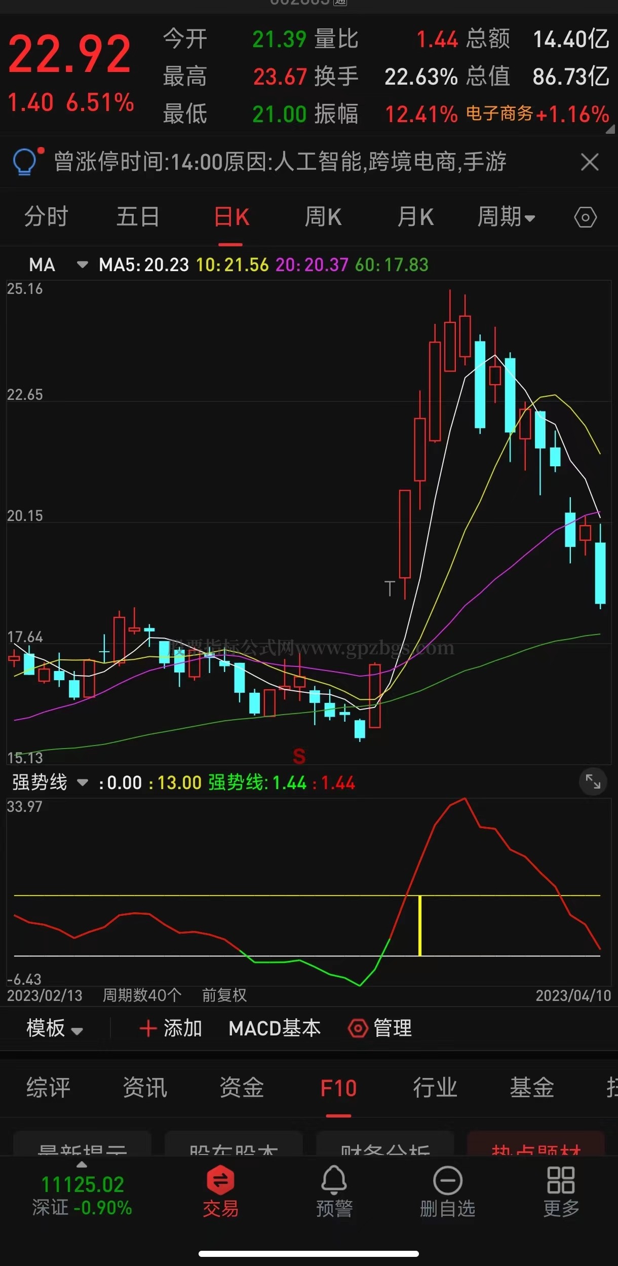This screenshot has width=618, height=1266.
Task: Open the 最新提示 section button
Action: click(82, 1143)
